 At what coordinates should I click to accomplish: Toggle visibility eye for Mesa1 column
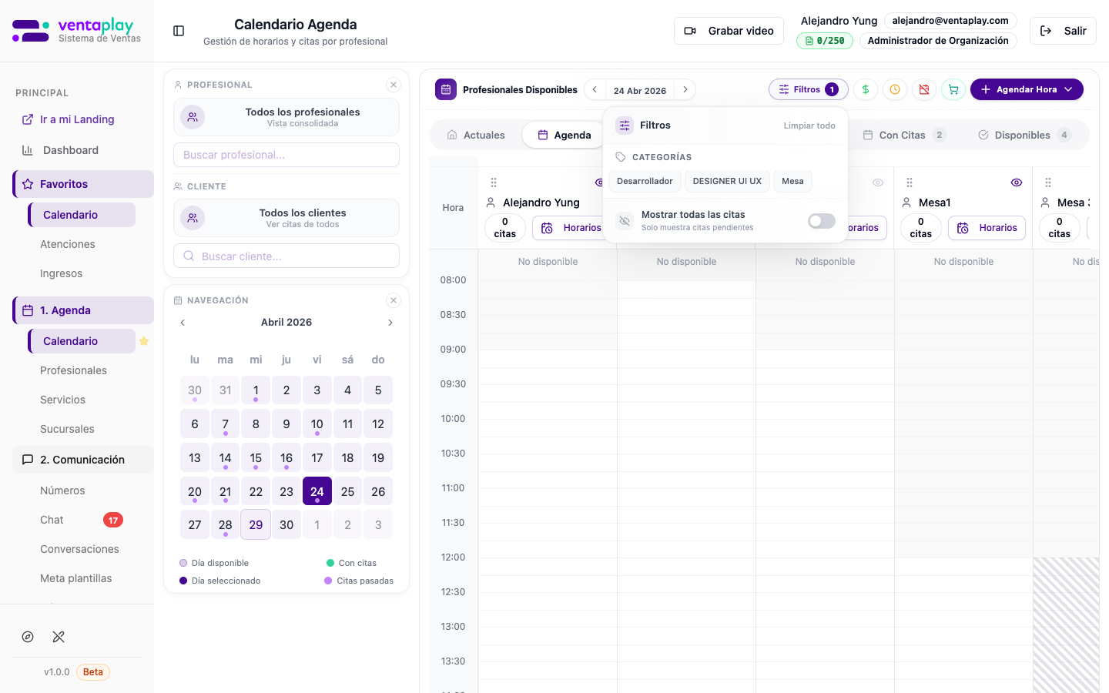[x=1017, y=182]
